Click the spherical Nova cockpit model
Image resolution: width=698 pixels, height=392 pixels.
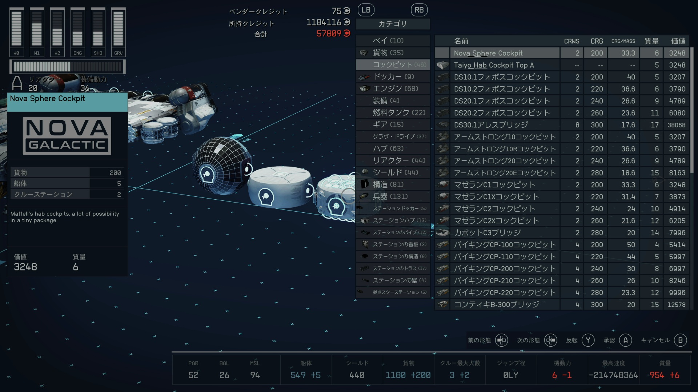[221, 166]
